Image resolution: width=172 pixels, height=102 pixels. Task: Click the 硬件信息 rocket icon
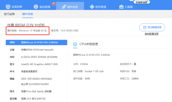(64, 7)
